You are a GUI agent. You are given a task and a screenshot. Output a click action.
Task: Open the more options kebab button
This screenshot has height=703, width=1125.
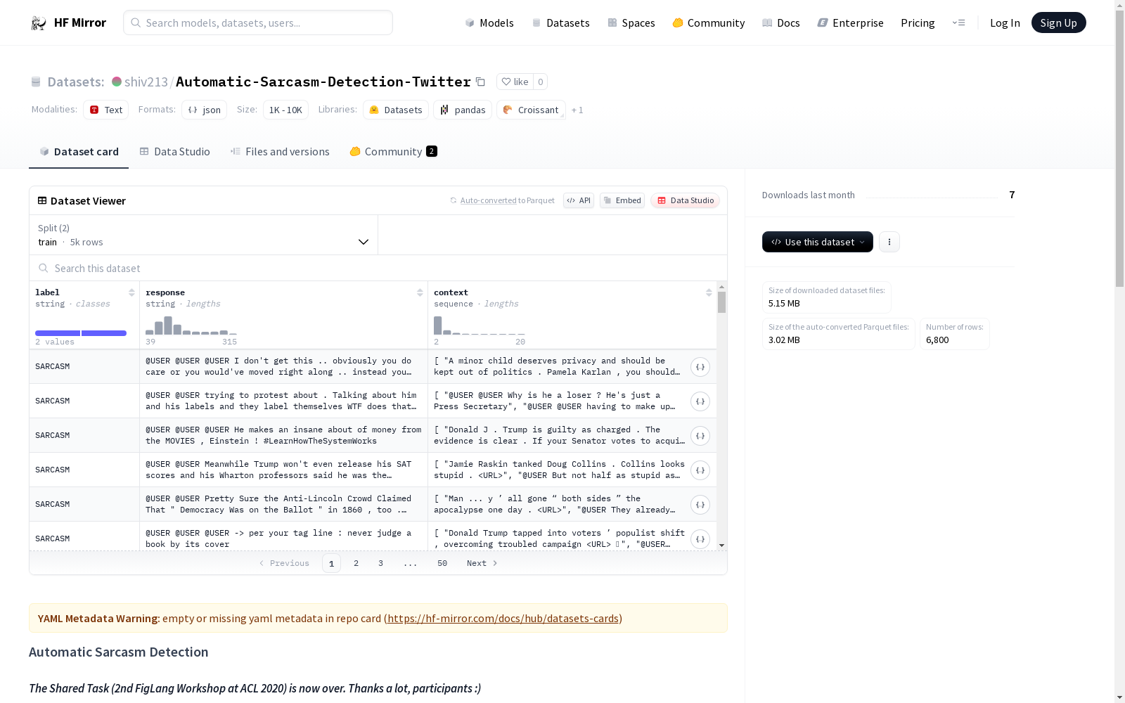pyautogui.click(x=889, y=242)
